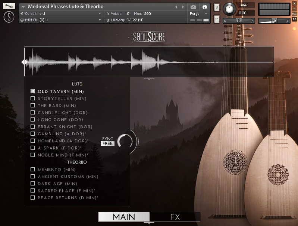Select the Memento (Min) theorbo phrase
298x226 pixels.
click(x=33, y=169)
